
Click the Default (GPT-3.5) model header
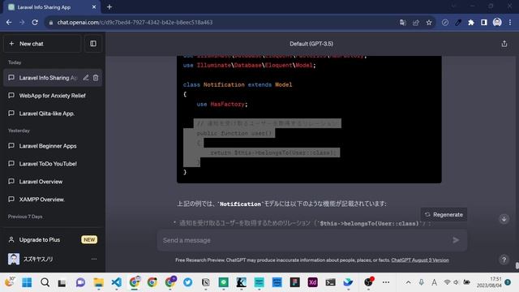coord(311,44)
